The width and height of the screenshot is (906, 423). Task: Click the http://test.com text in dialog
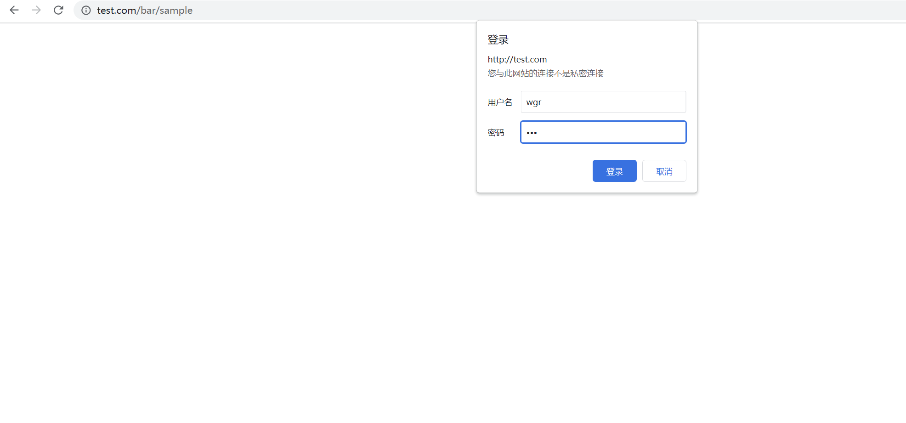[517, 59]
